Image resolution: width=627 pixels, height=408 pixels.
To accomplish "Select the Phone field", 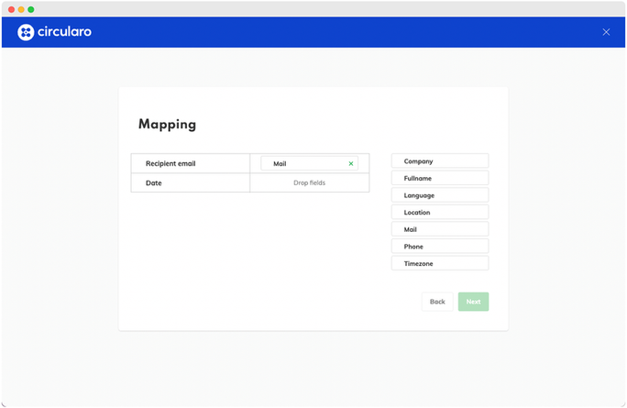I will (x=439, y=247).
